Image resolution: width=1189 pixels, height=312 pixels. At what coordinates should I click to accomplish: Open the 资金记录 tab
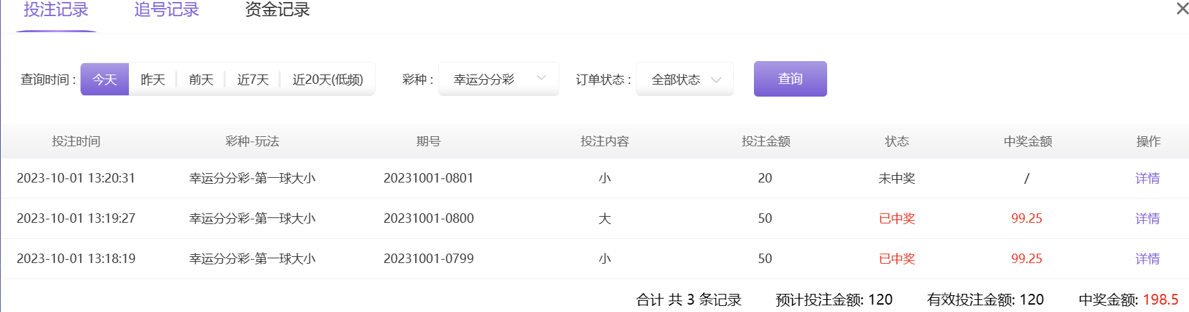(277, 10)
